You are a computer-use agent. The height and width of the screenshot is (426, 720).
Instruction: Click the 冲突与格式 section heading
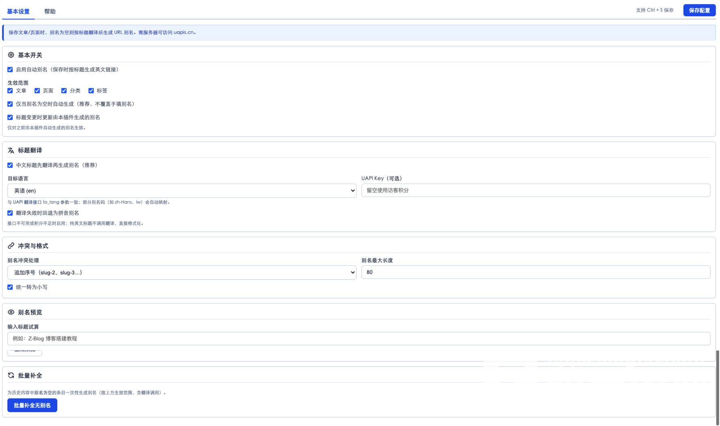pos(33,246)
